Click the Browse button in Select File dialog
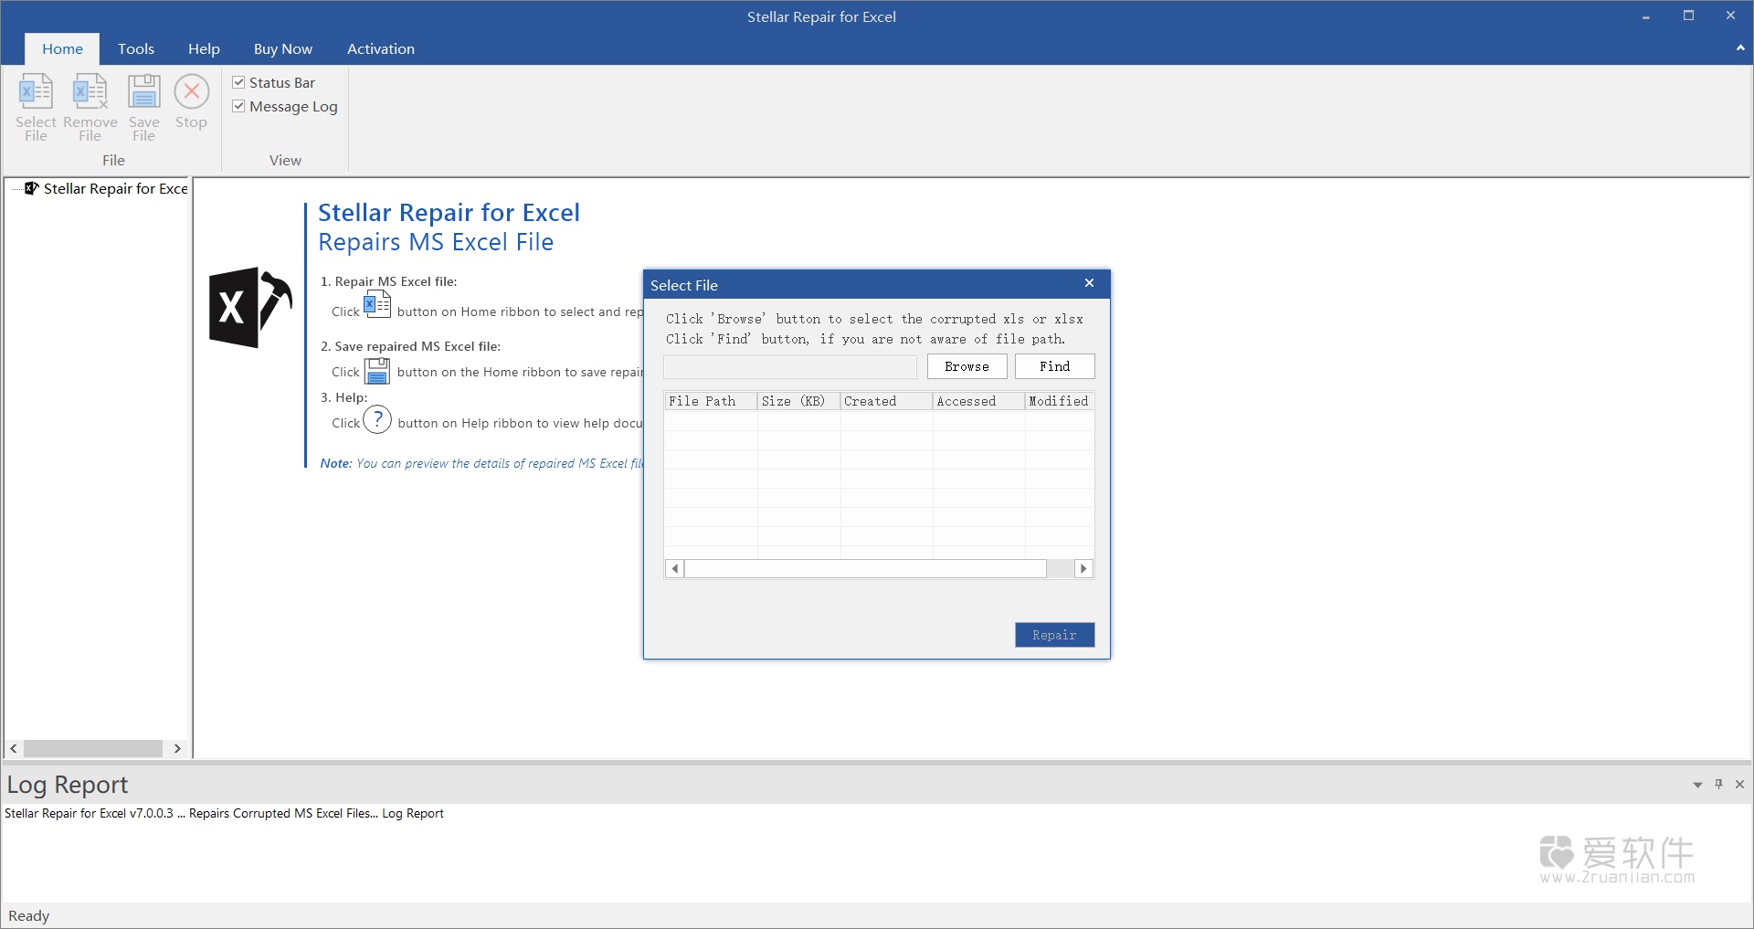Screen dimensions: 1754x929 pos(966,366)
